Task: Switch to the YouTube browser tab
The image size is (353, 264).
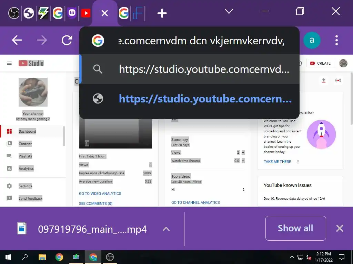Action: tap(86, 13)
